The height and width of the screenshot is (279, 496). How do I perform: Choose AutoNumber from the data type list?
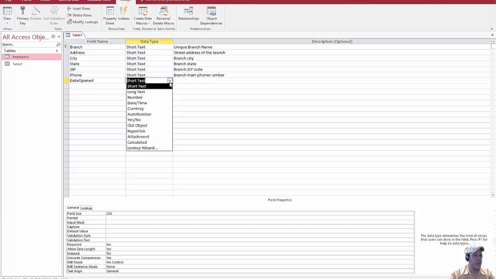[x=149, y=114]
